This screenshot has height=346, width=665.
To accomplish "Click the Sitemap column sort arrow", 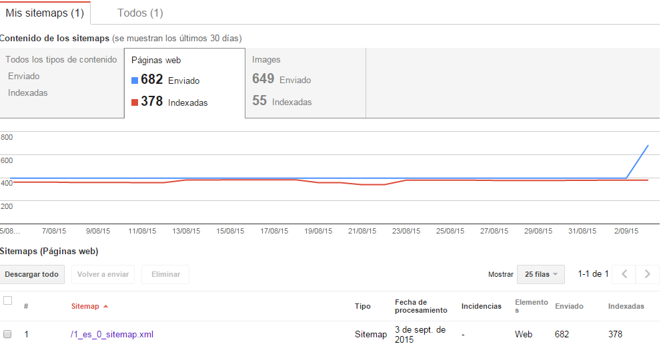I will point(105,306).
